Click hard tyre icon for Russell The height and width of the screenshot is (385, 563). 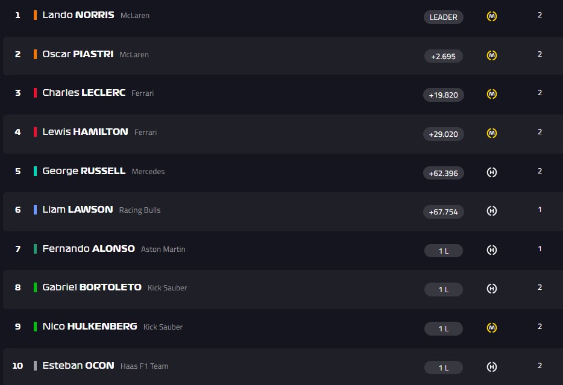(x=492, y=172)
